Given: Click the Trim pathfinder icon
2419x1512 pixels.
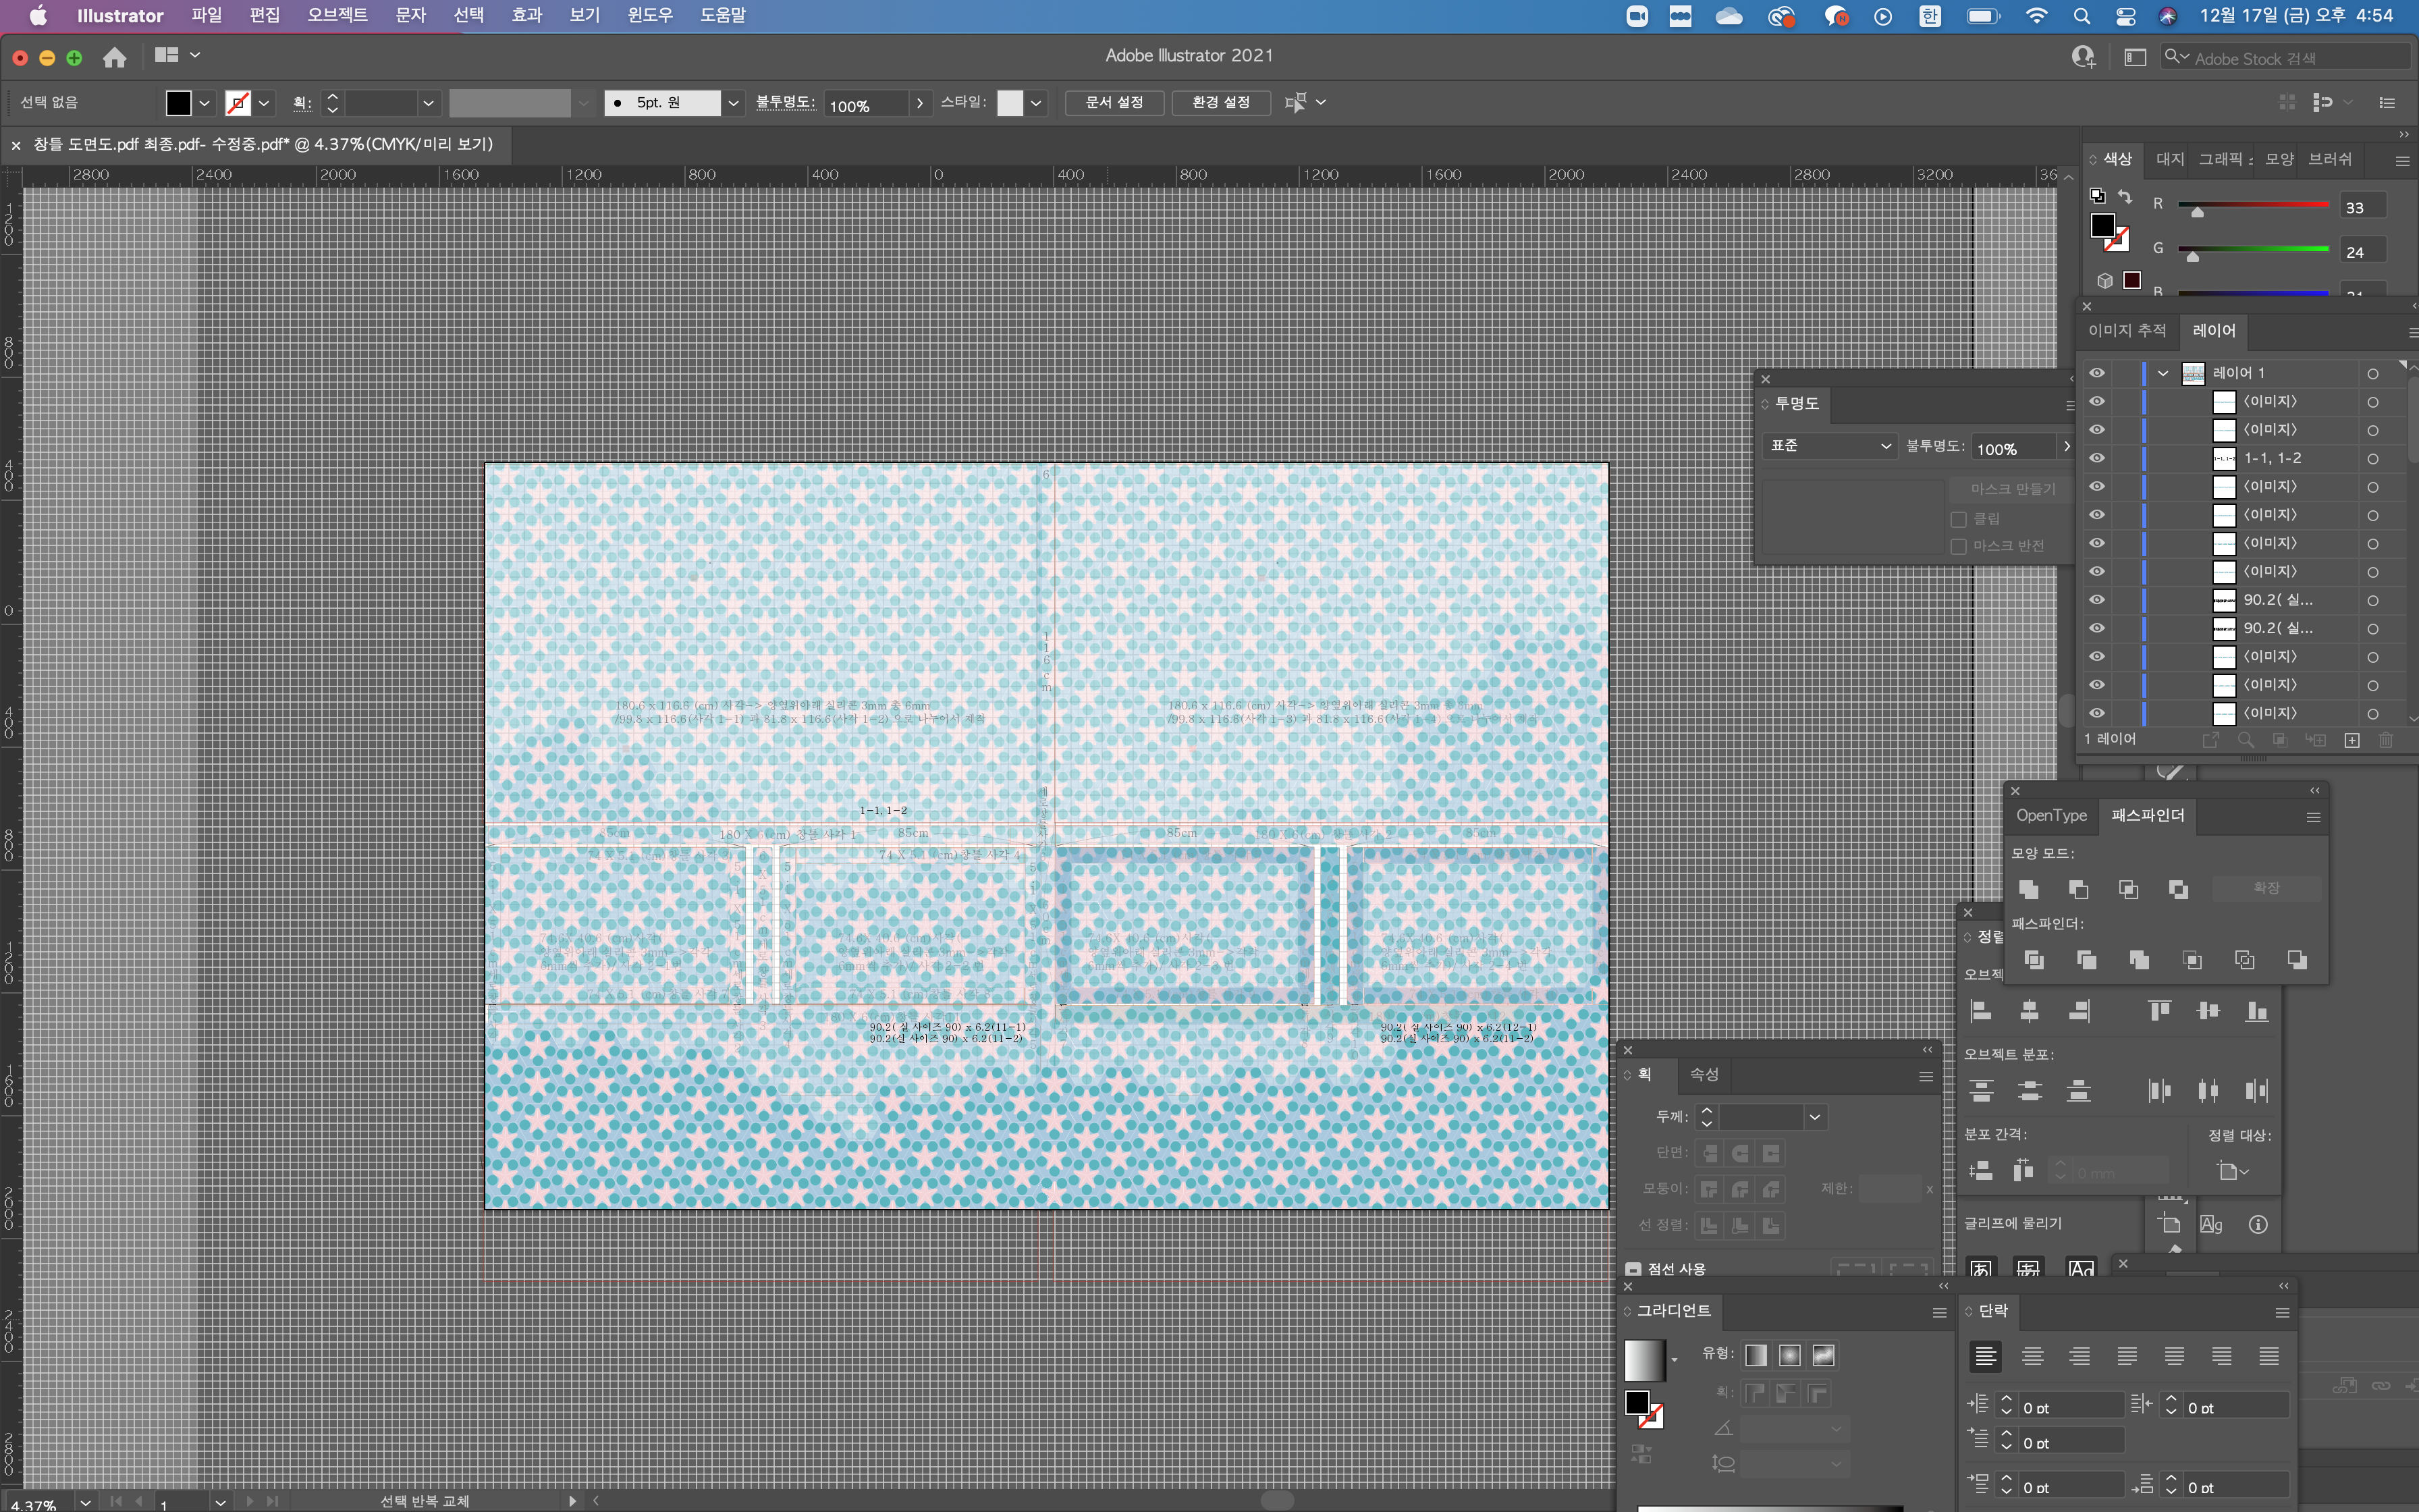Looking at the screenshot, I should (2086, 960).
